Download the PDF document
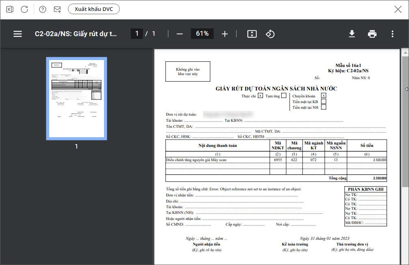The width and height of the screenshot is (409, 265). pyautogui.click(x=352, y=34)
